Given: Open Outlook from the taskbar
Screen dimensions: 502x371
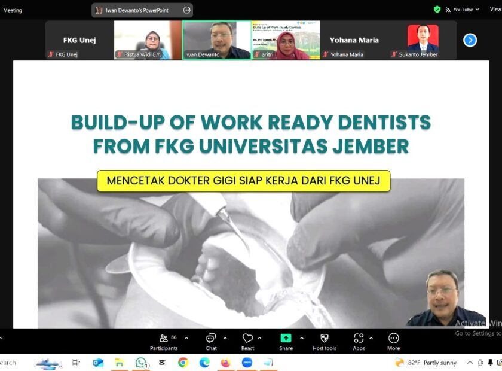Looking at the screenshot, I should tap(98, 363).
